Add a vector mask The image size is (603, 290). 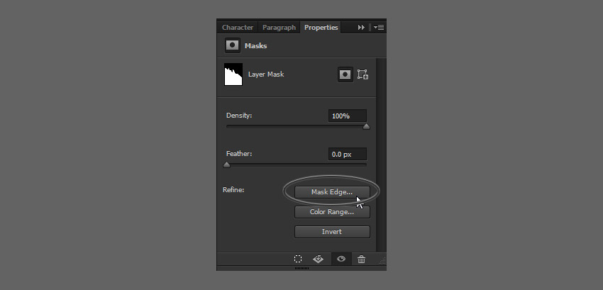(x=363, y=74)
